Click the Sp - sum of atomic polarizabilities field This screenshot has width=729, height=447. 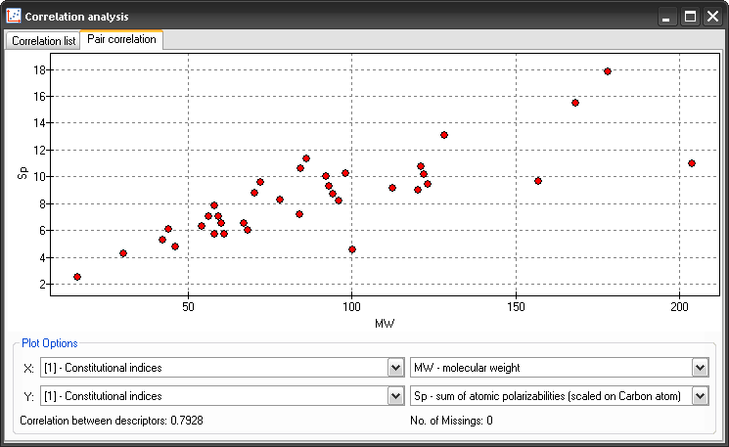[x=560, y=396]
